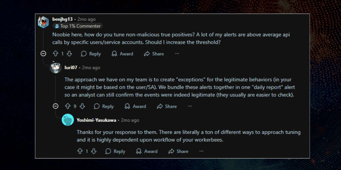Viewport: 341px width, 170px height.
Task: Downvote luri07's reply
Action: [x=82, y=106]
